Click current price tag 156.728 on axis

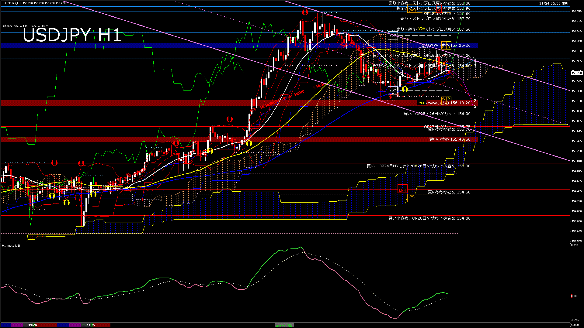coord(576,73)
